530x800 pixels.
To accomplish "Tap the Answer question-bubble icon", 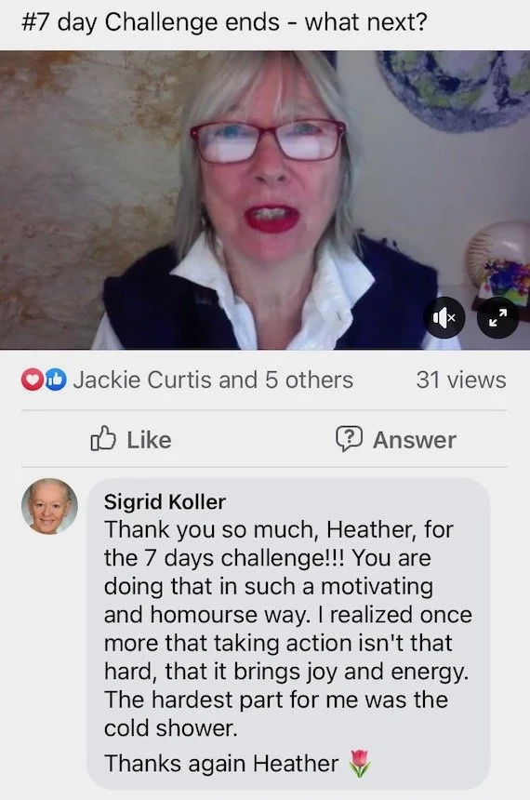I will pyautogui.click(x=349, y=439).
